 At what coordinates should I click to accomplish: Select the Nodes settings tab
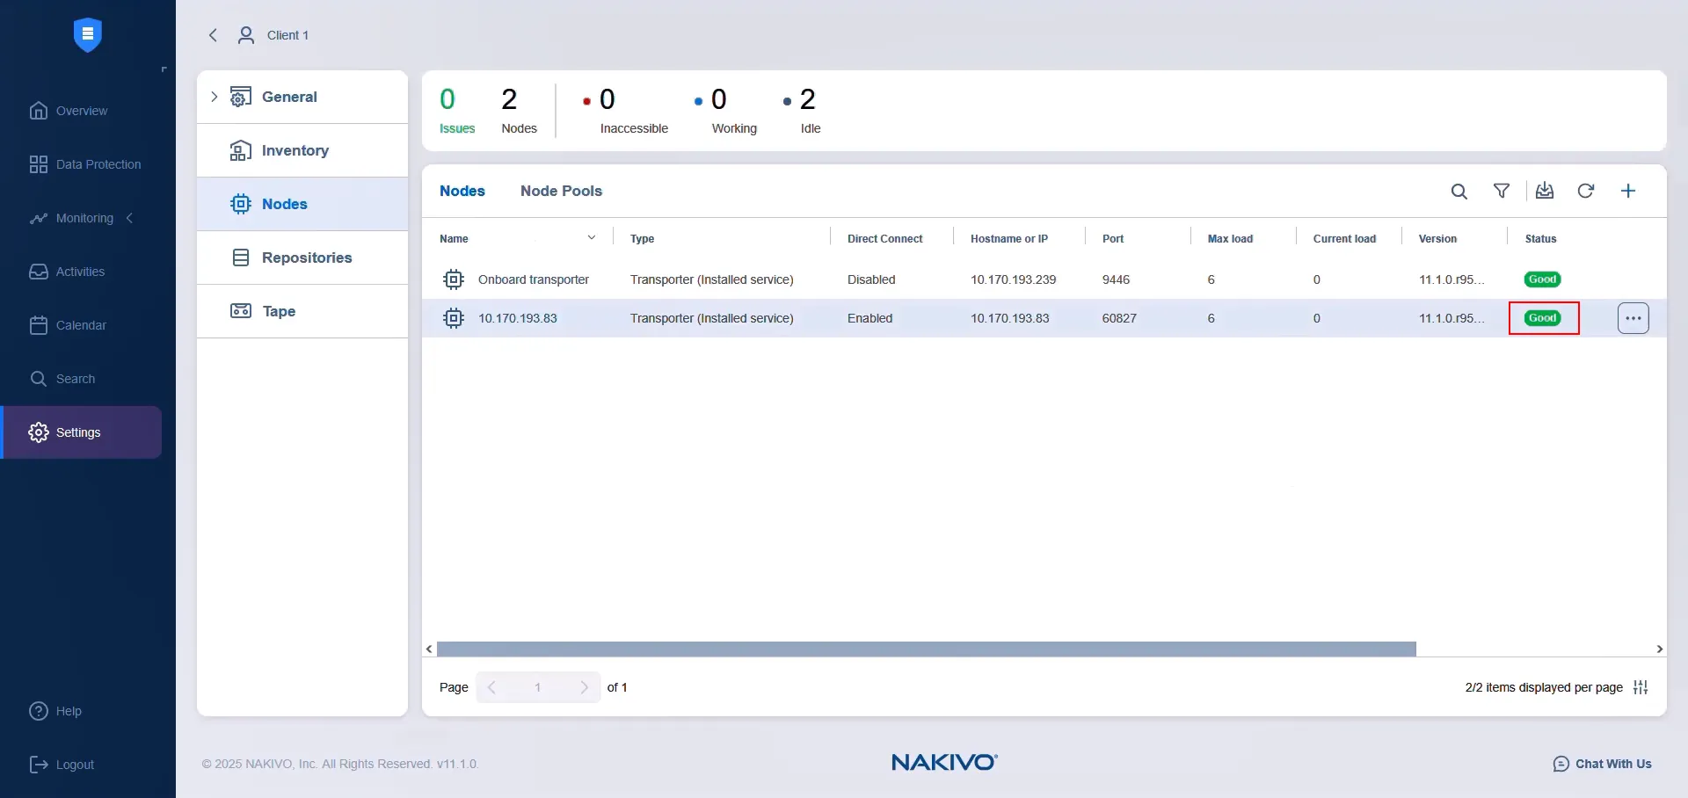(302, 204)
